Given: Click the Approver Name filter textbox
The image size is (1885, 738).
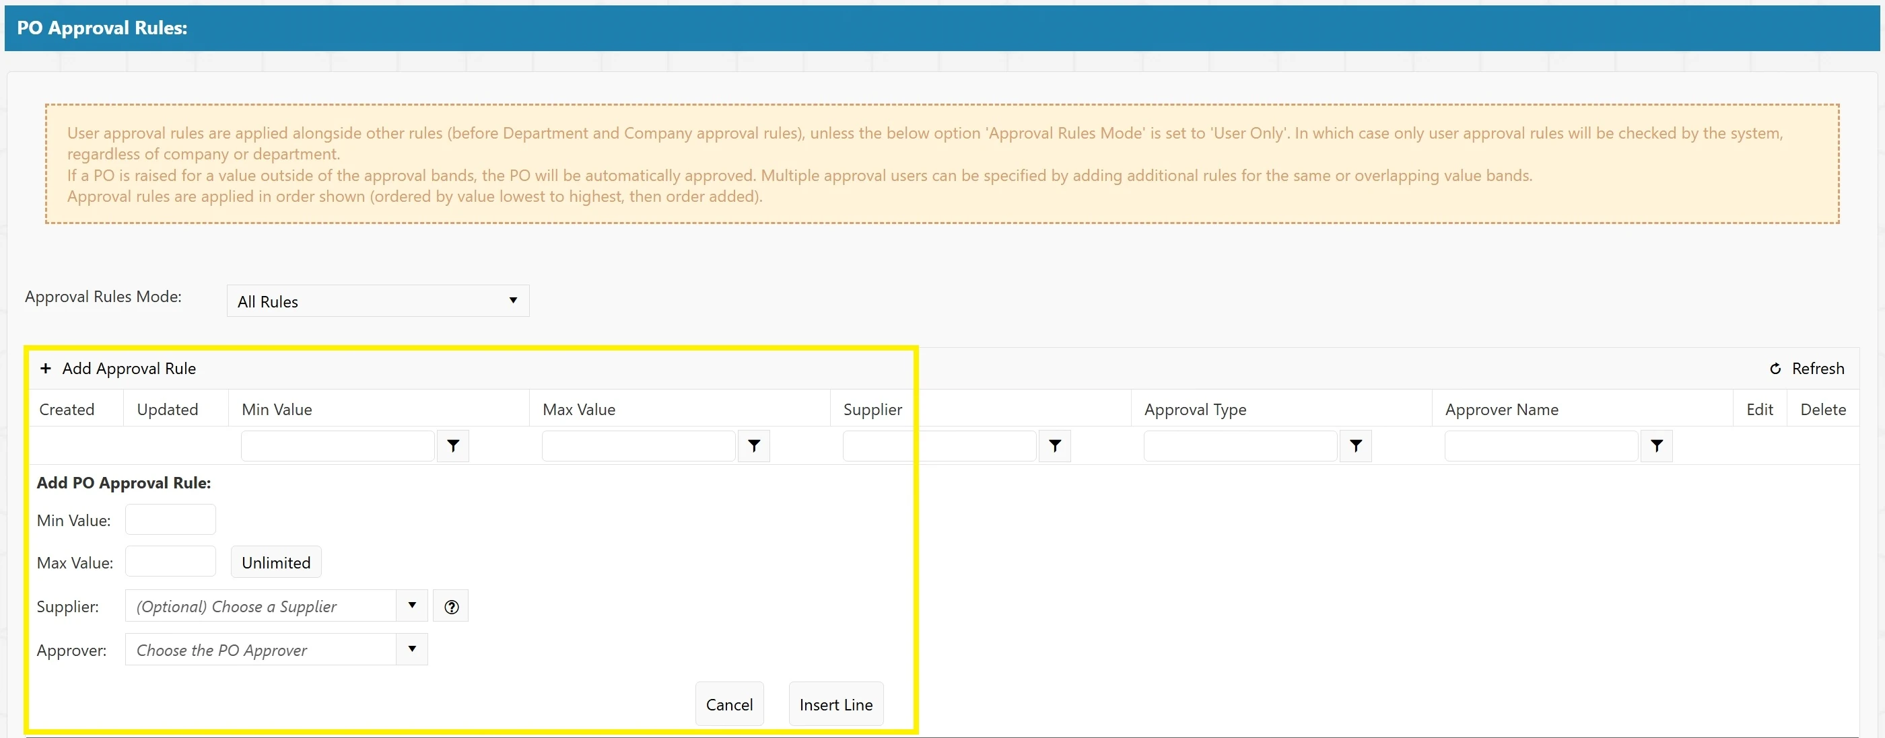Looking at the screenshot, I should (1541, 445).
